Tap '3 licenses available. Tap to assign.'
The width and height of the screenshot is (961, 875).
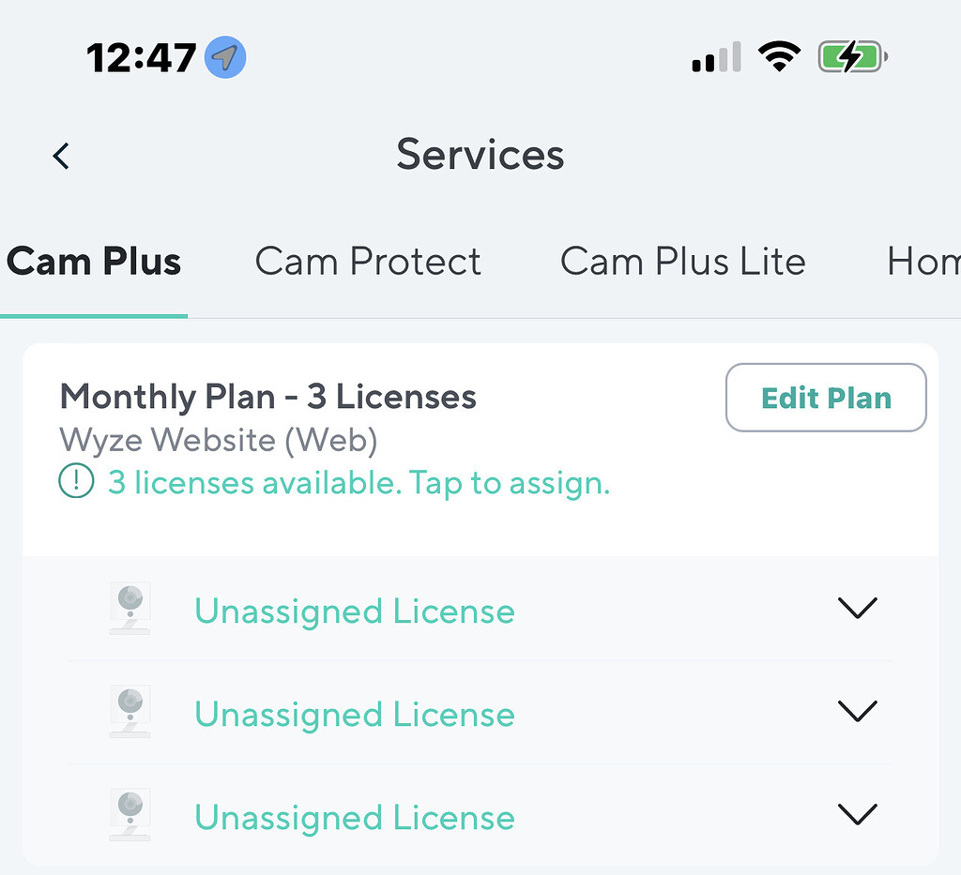(359, 483)
